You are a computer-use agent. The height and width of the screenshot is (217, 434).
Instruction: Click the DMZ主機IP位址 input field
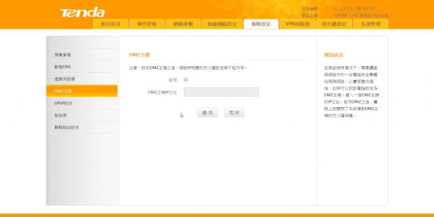coord(221,92)
